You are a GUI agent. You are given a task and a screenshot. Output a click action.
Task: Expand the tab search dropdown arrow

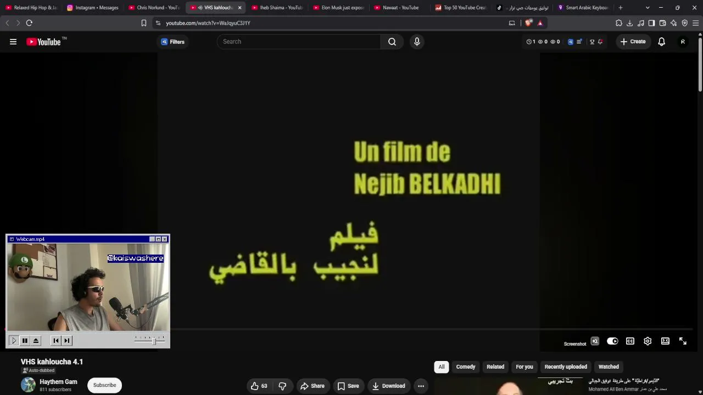648,8
